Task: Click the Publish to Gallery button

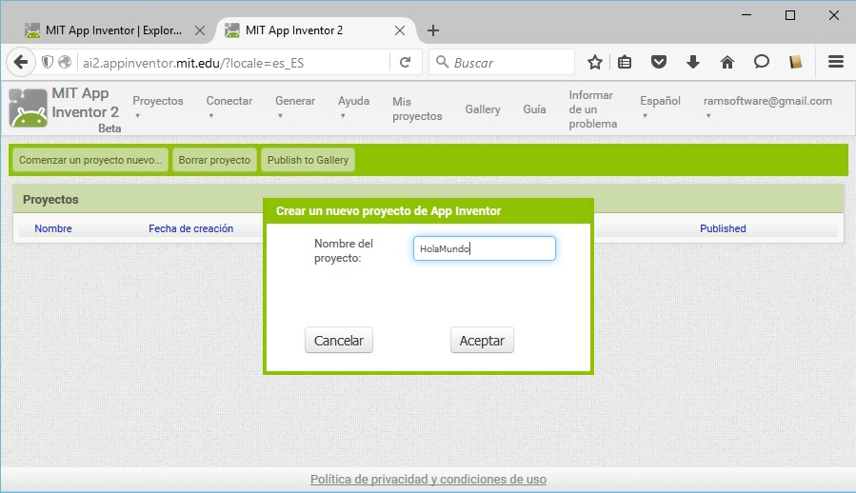Action: (308, 160)
